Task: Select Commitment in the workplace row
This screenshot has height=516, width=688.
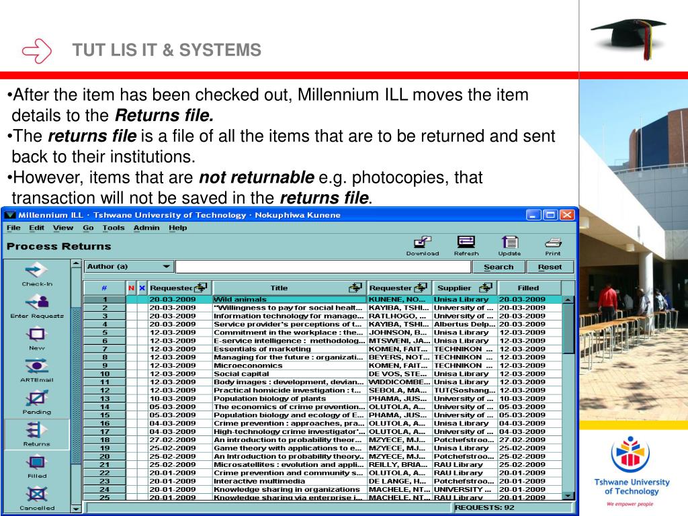Action: pos(323,333)
